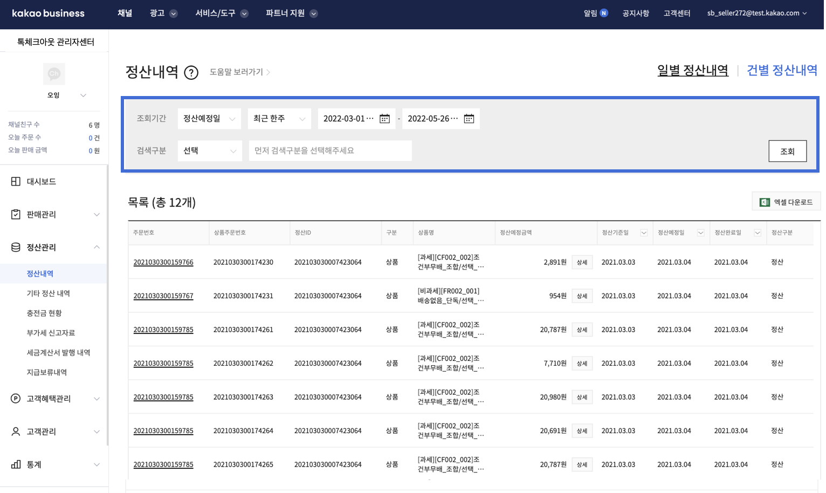Open the start date calendar picker
This screenshot has width=826, height=493.
click(384, 119)
